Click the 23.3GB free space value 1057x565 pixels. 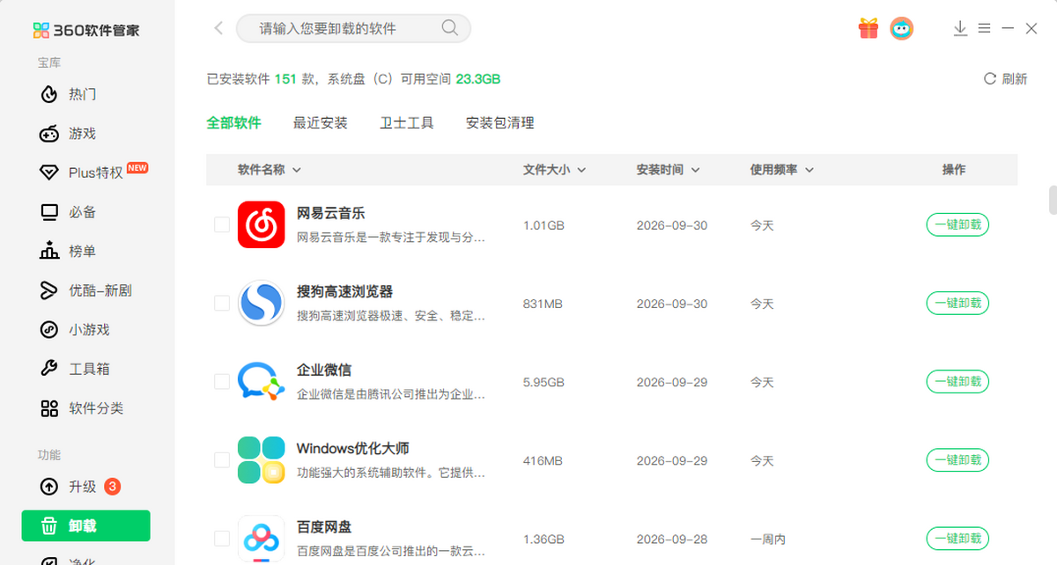coord(478,79)
